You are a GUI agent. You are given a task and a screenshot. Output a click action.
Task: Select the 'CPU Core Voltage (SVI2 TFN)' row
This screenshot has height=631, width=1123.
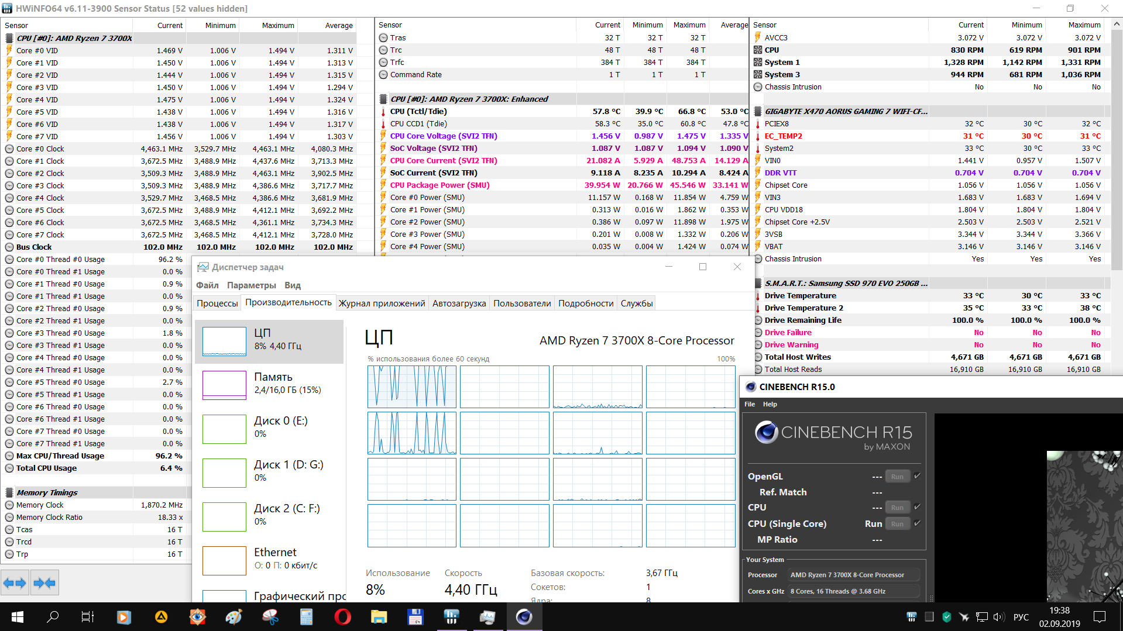click(562, 136)
